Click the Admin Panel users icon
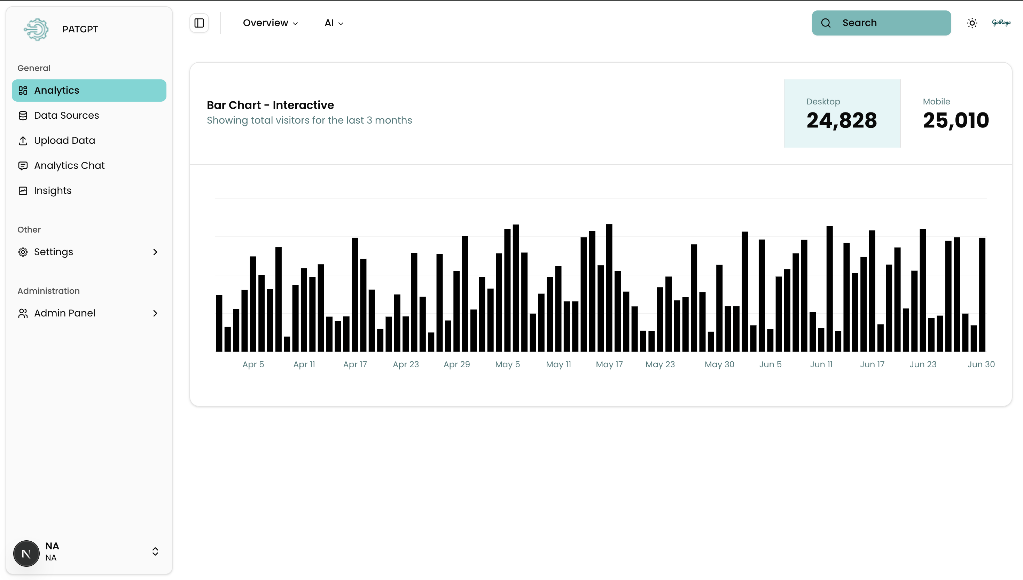This screenshot has height=580, width=1023. 23,314
